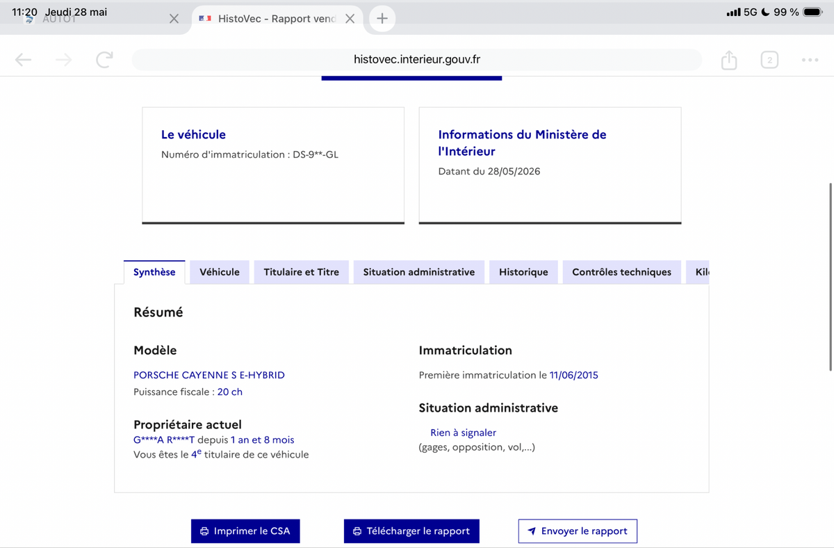Viewport: 834px width, 548px height.
Task: Open the browser three-dots menu
Action: click(810, 61)
